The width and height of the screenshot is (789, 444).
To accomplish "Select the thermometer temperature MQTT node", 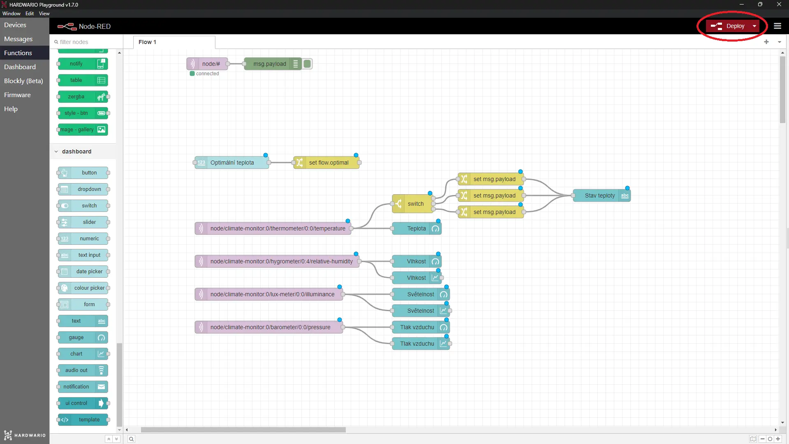I will pyautogui.click(x=273, y=228).
